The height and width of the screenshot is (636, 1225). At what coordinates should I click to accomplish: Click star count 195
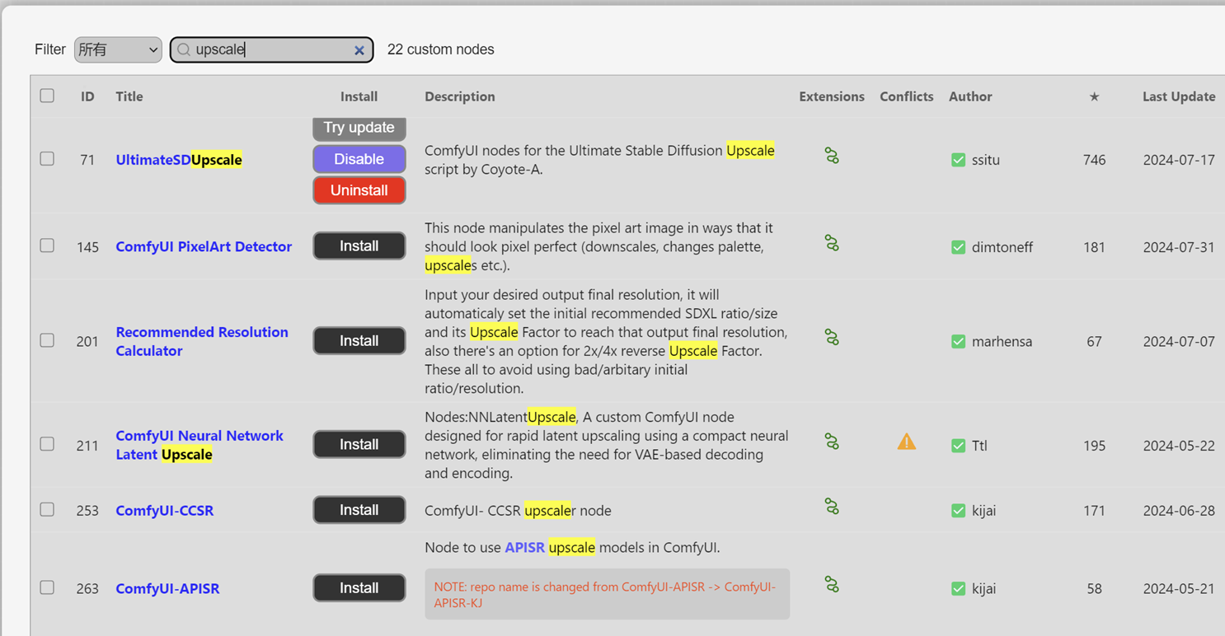click(1094, 446)
